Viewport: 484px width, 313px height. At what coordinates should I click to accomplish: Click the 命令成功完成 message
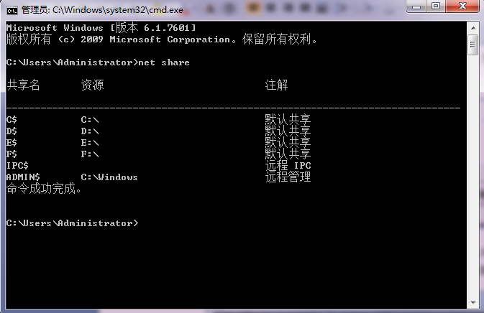click(x=44, y=189)
